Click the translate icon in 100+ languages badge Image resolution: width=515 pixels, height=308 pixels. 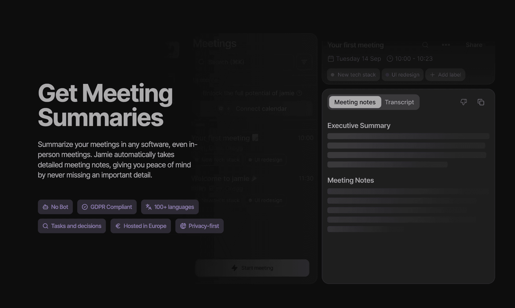point(149,207)
